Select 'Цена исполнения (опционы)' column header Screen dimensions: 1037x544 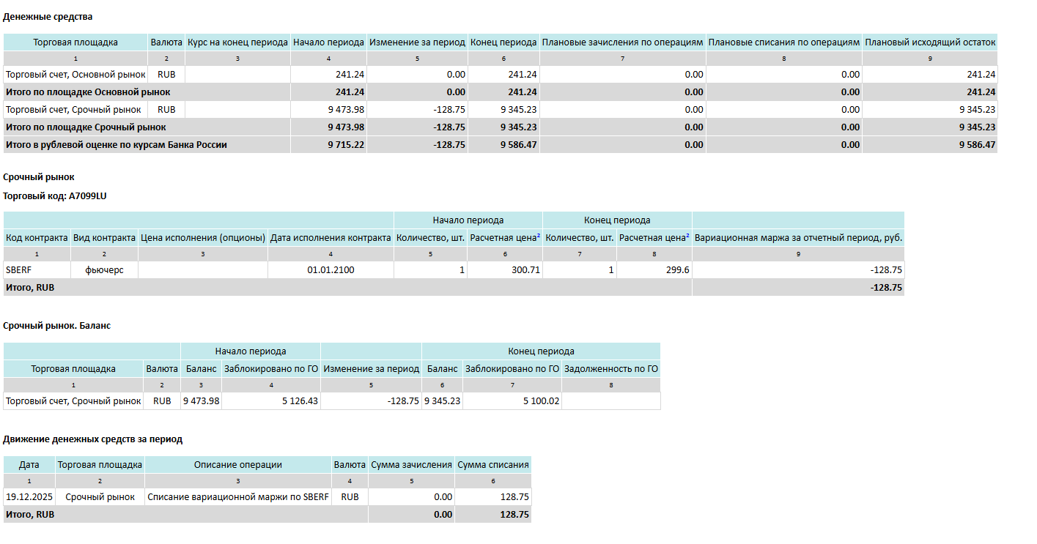pos(203,238)
